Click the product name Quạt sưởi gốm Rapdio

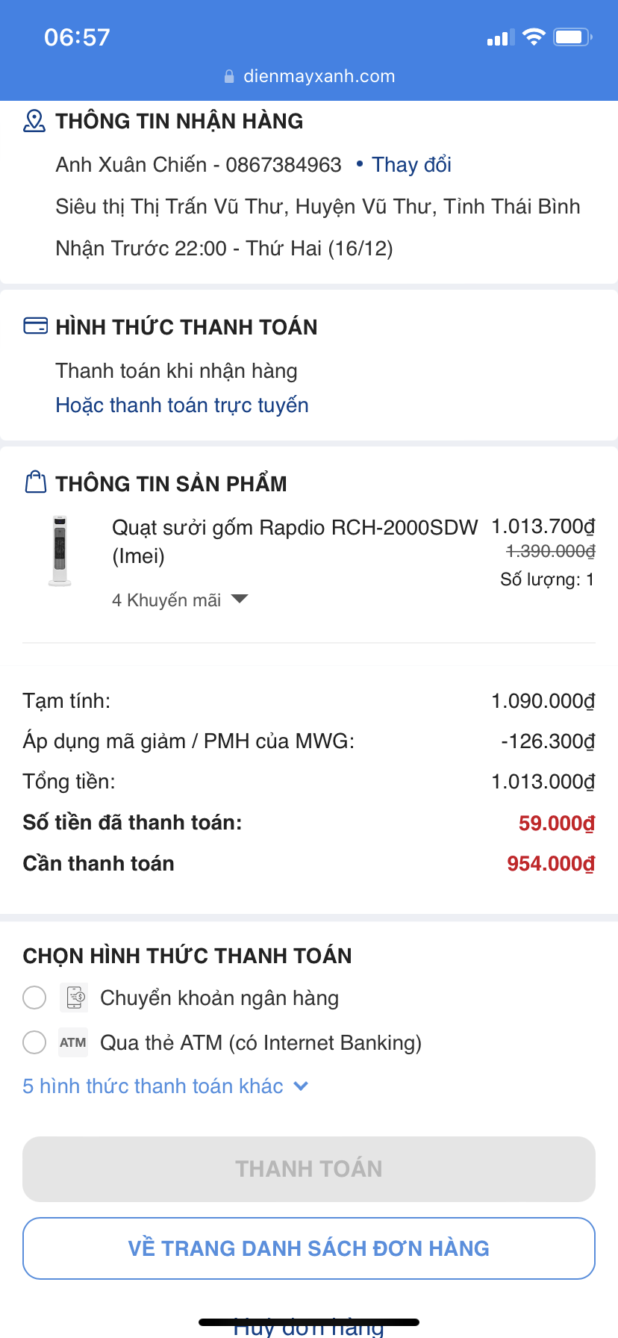click(x=294, y=528)
